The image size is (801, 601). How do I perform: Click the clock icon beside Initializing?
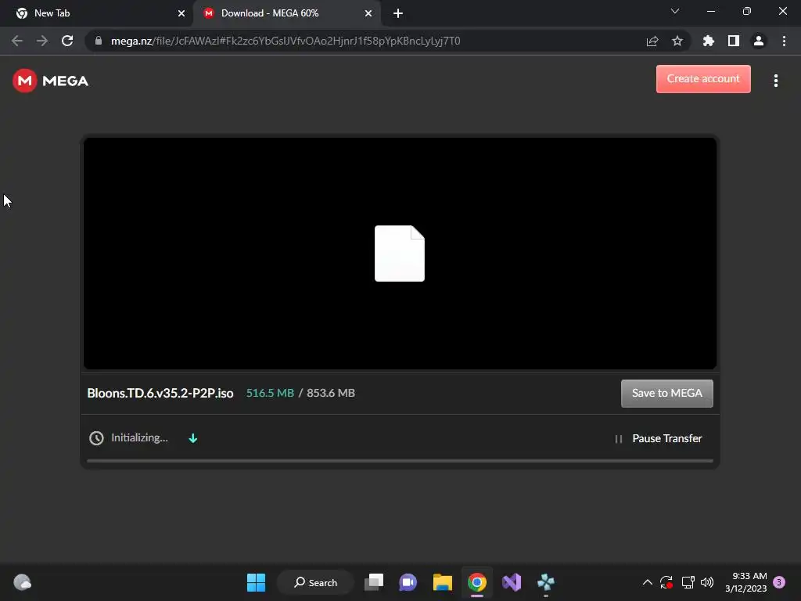[x=96, y=438]
